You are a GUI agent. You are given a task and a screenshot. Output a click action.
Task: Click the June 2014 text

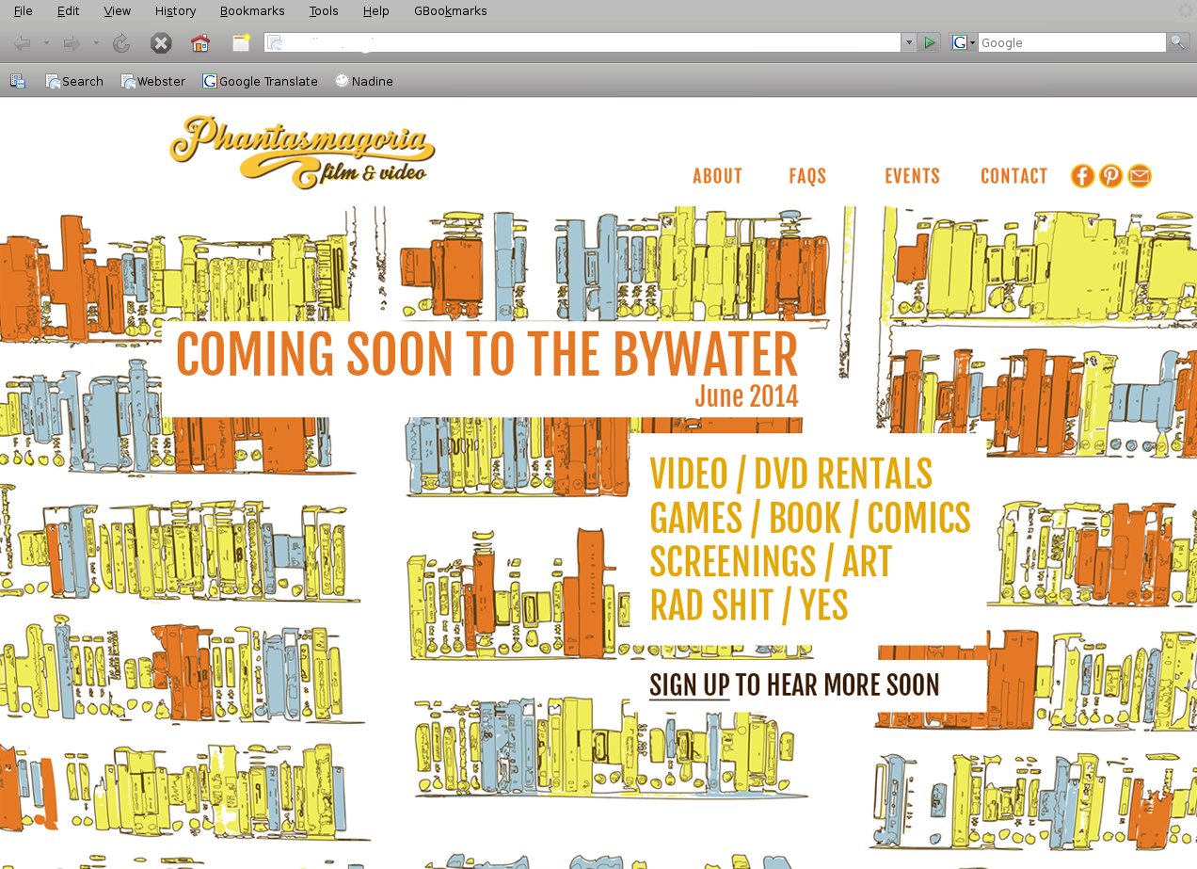tap(746, 396)
